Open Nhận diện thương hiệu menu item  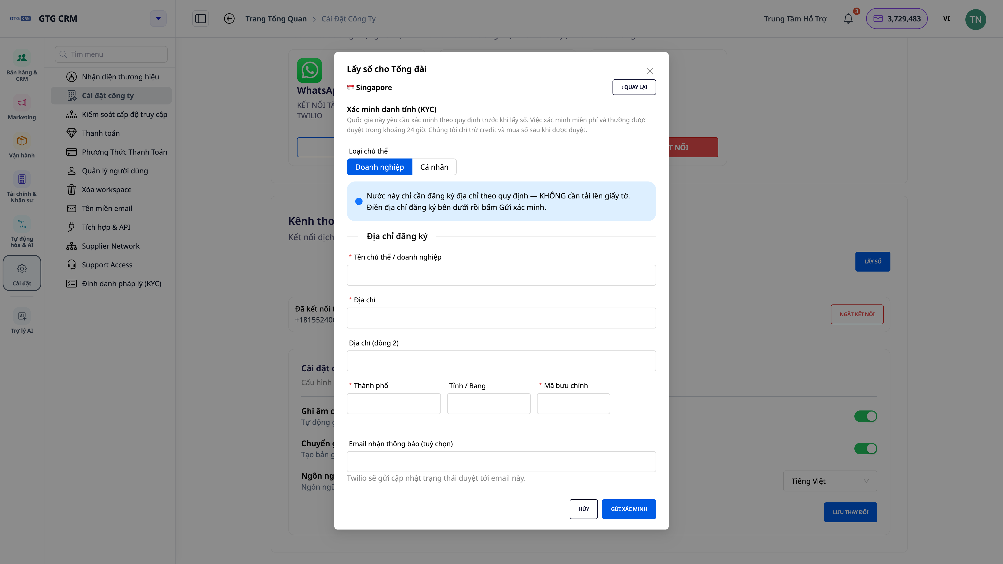coord(111,77)
